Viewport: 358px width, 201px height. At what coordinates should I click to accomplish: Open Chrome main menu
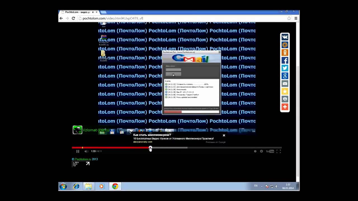(296, 18)
